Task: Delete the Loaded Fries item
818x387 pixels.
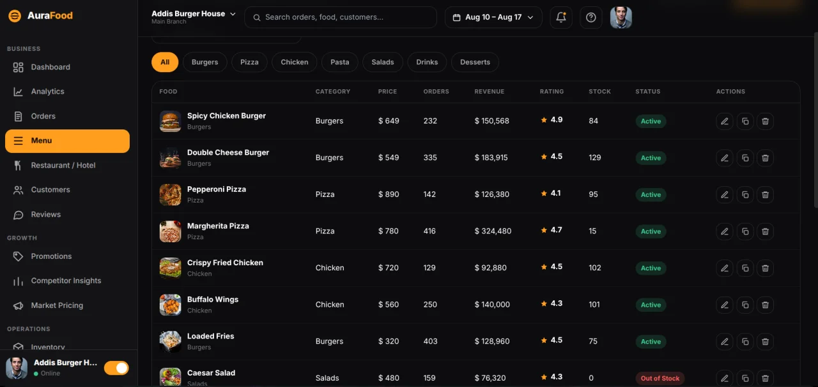Action: [765, 342]
